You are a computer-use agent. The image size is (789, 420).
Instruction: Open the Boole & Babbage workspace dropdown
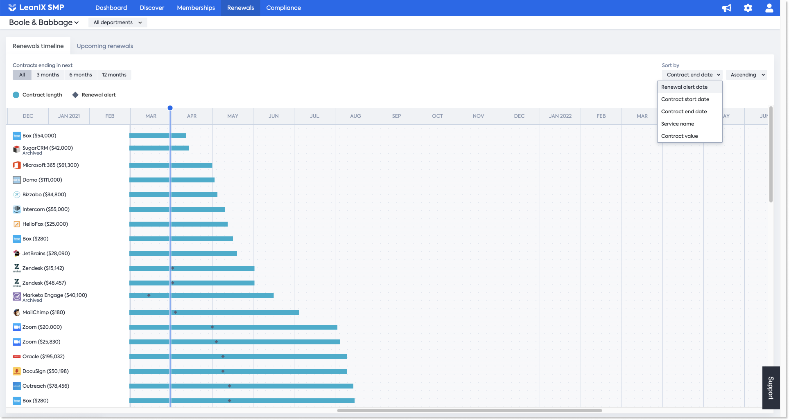click(44, 22)
